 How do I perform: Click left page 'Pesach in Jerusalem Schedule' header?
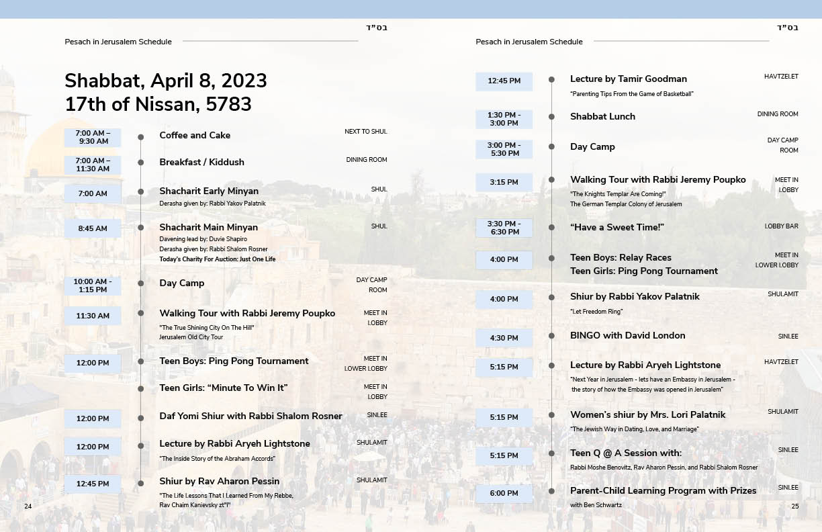(118, 42)
